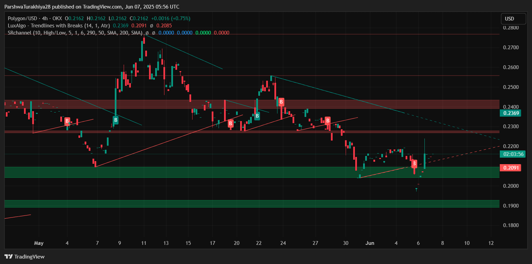Click the TradingView logo at bottom left

point(24,256)
